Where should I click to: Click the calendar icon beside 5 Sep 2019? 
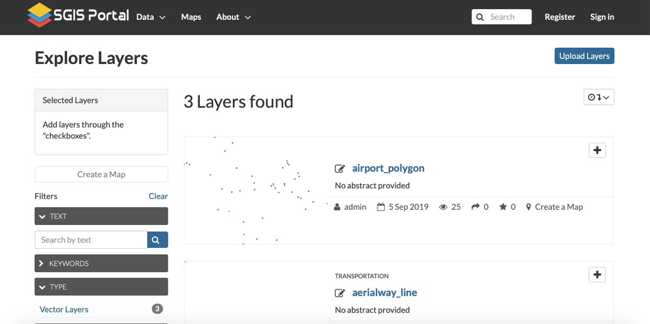pyautogui.click(x=381, y=207)
